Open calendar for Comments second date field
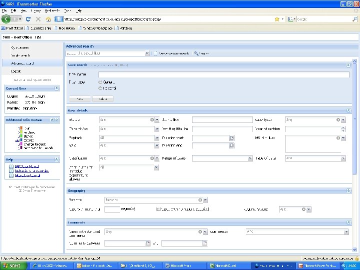The height and width of the screenshot is (270, 360). (205, 243)
